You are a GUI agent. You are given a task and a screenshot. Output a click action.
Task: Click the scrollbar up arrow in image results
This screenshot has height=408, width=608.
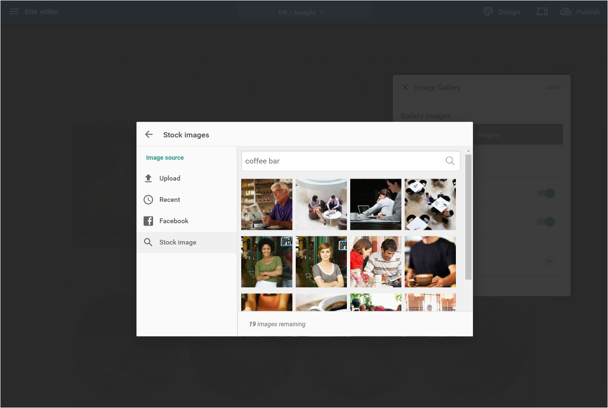[x=468, y=151]
